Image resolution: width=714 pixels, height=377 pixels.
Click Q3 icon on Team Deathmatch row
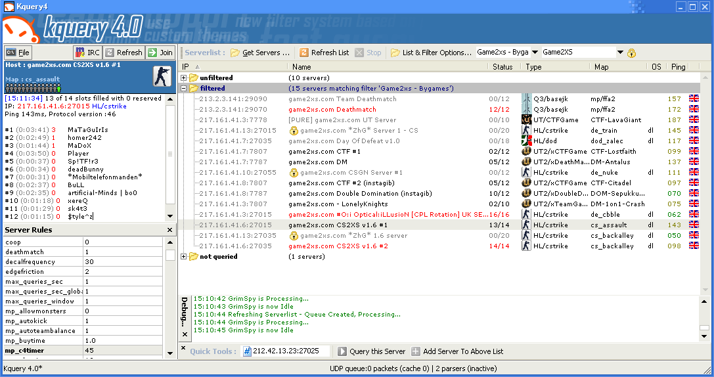[526, 99]
